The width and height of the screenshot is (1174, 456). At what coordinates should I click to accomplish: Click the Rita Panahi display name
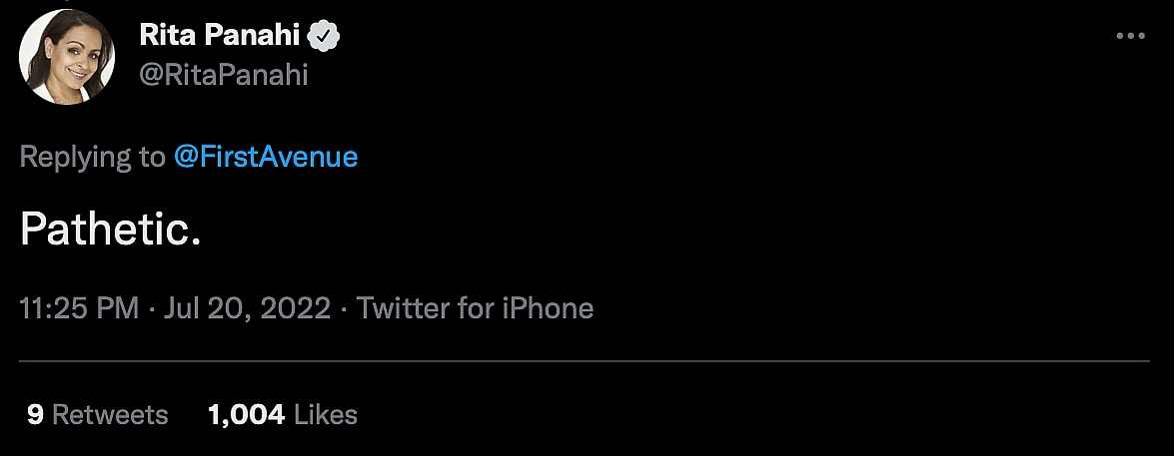[219, 37]
